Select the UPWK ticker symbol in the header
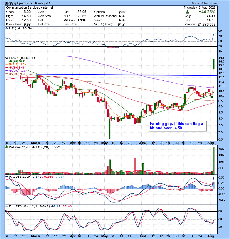Screen dimensions: 230x239 (x=10, y=3)
